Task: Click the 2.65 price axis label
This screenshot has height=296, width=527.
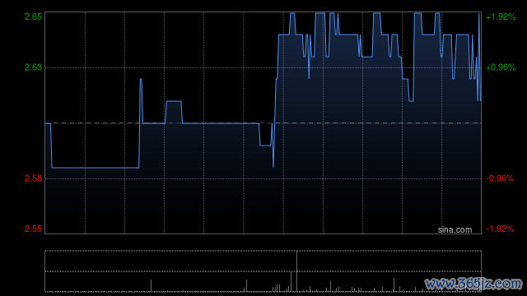Action: [x=33, y=16]
